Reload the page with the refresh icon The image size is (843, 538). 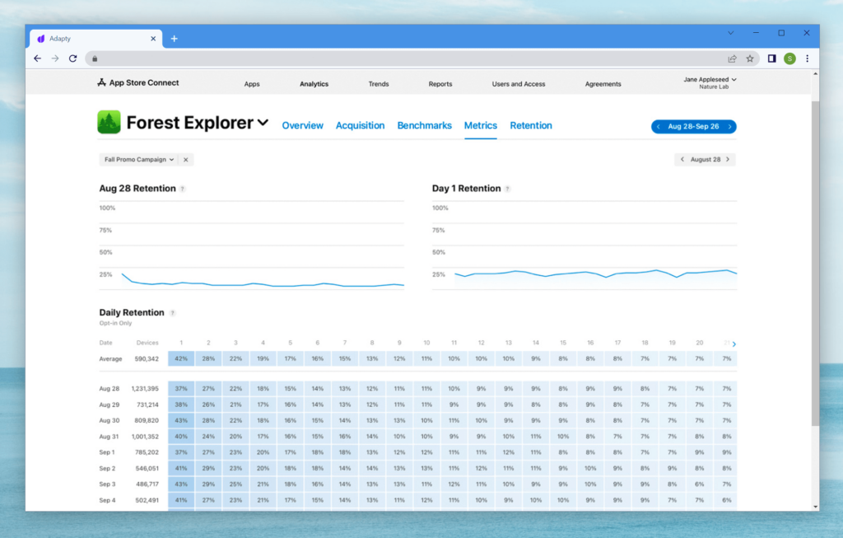coord(73,58)
